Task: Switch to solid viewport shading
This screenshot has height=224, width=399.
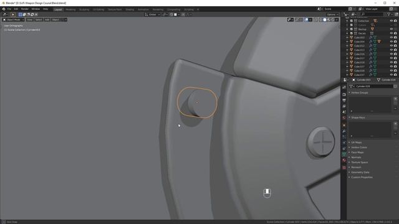Action: (325, 19)
